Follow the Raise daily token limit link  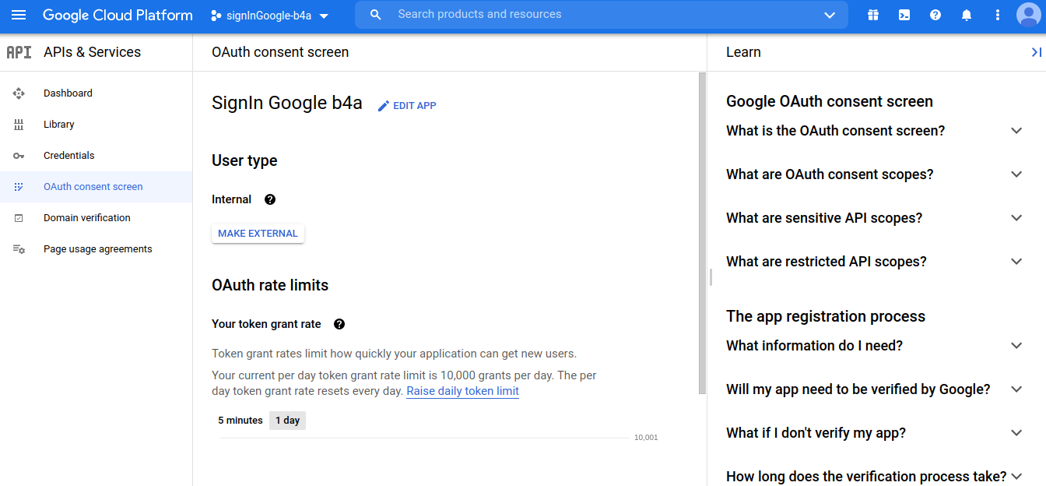pyautogui.click(x=462, y=391)
